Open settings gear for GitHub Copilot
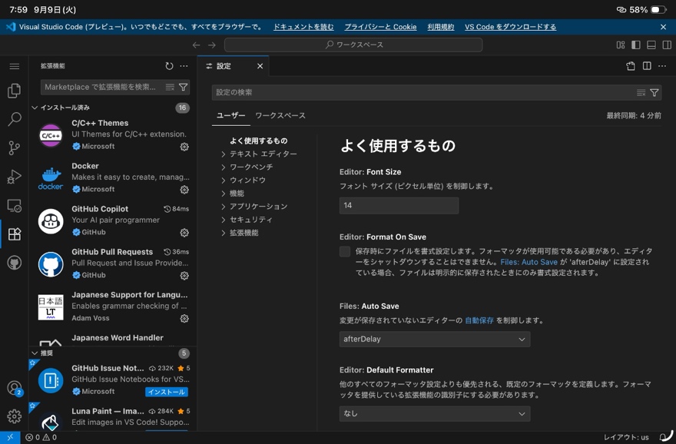 click(x=184, y=233)
